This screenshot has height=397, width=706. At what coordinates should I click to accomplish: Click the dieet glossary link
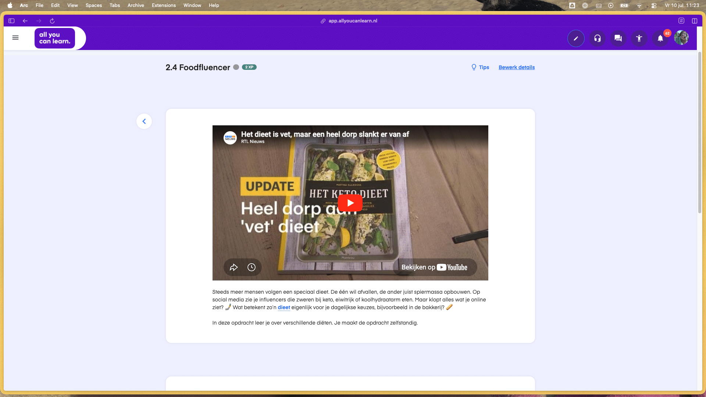(284, 308)
